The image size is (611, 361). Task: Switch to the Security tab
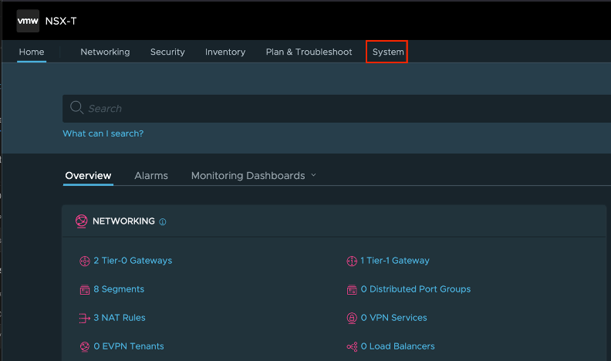click(167, 52)
